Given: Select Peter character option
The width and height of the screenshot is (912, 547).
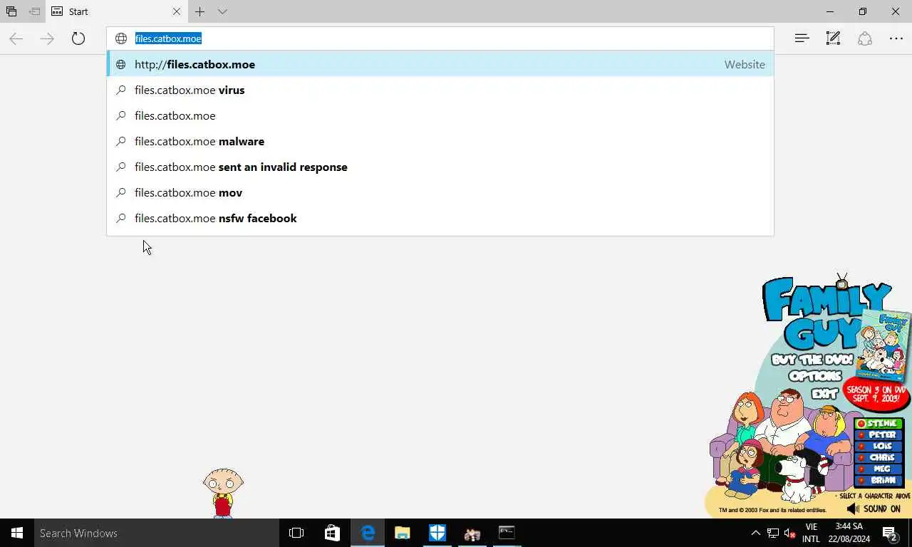Looking at the screenshot, I should tap(879, 434).
